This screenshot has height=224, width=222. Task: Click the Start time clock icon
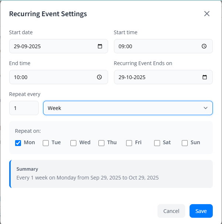coord(204,46)
